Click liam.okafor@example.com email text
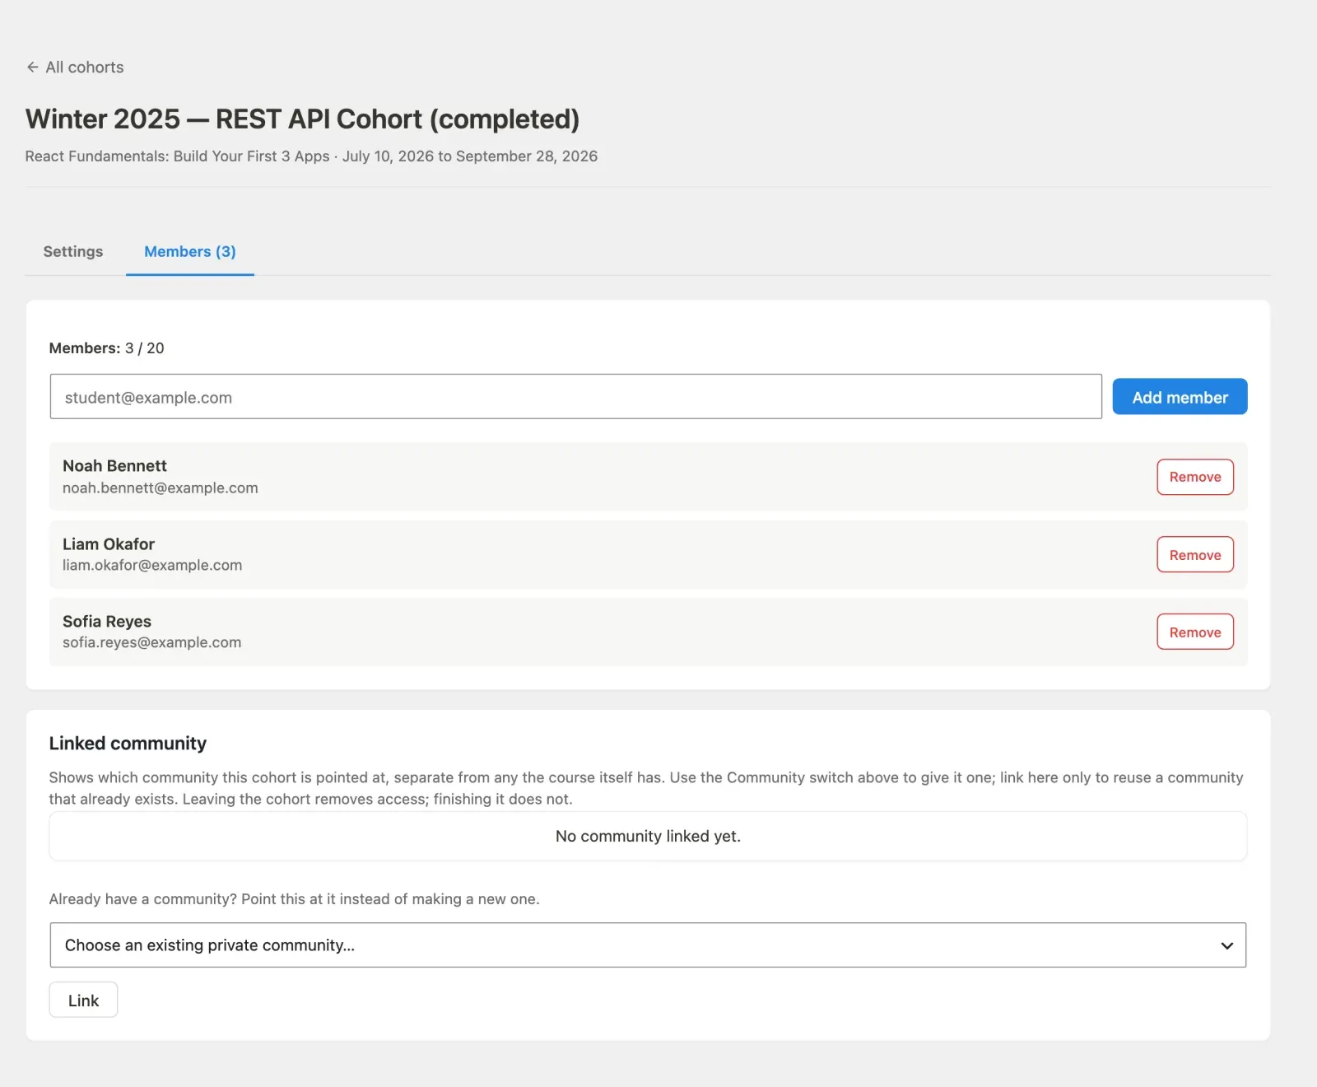Screen dimensions: 1317x1087 tap(152, 565)
